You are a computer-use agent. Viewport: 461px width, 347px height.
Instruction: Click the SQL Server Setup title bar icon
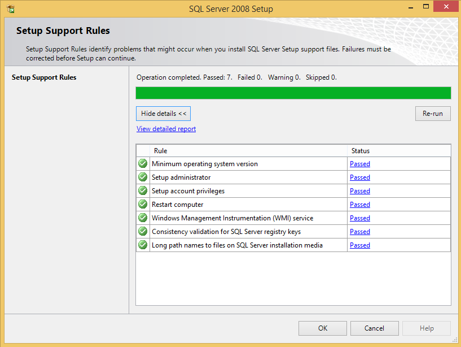(x=10, y=9)
